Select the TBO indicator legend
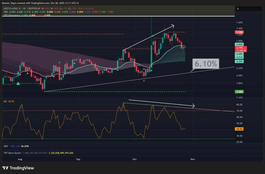The height and width of the screenshot is (174, 265). tap(5, 12)
